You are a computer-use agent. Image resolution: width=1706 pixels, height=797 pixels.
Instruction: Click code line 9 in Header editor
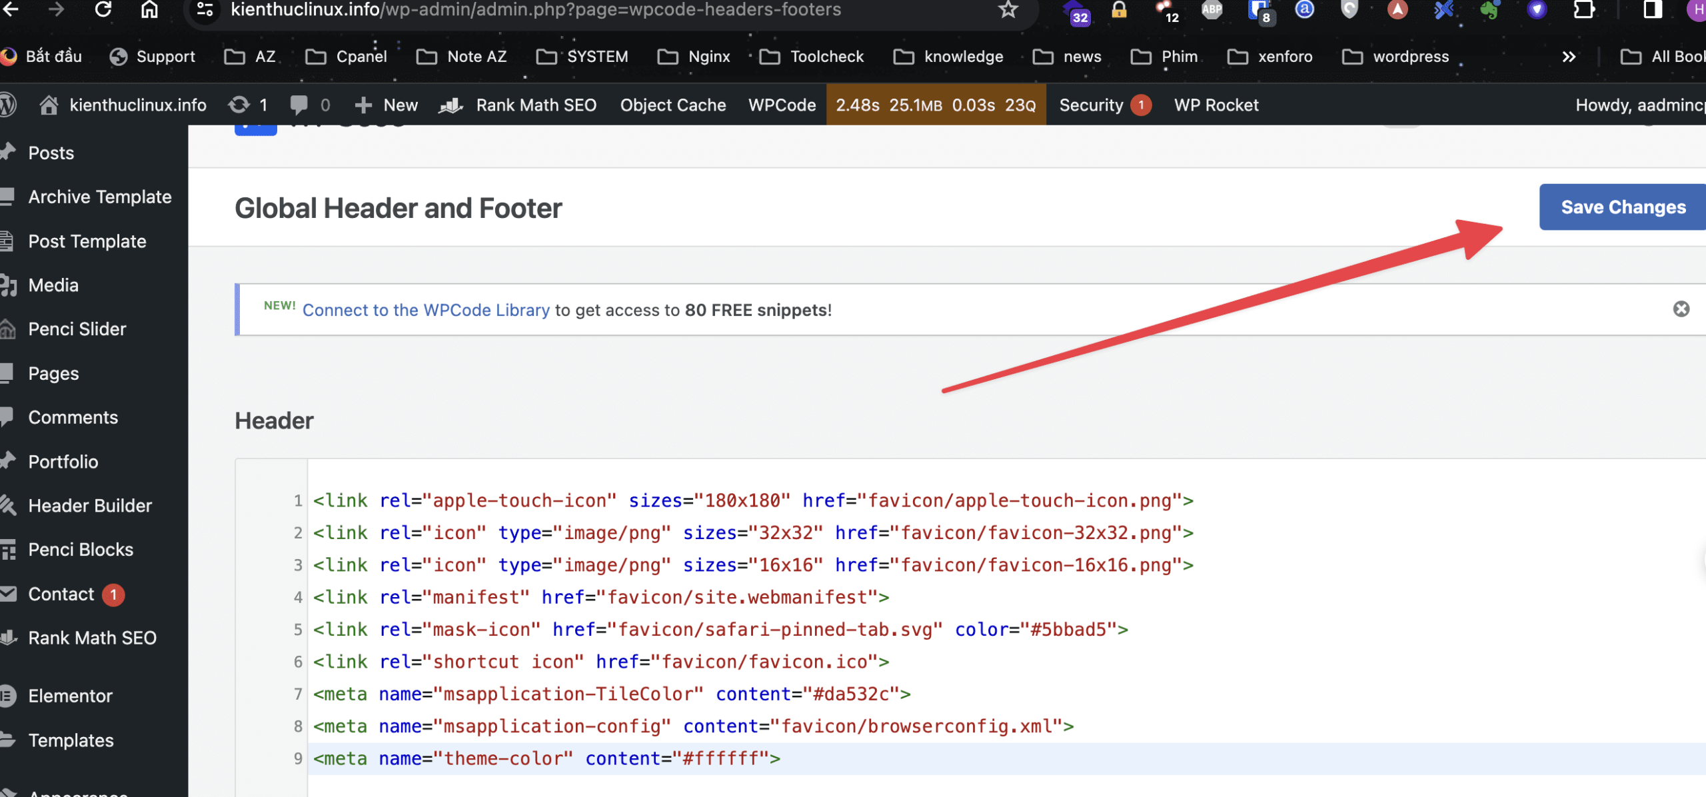pyautogui.click(x=546, y=759)
